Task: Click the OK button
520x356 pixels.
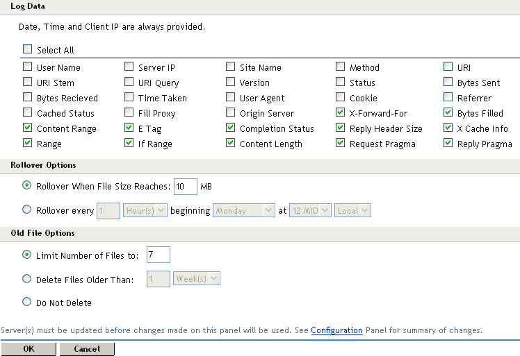Action: point(29,349)
